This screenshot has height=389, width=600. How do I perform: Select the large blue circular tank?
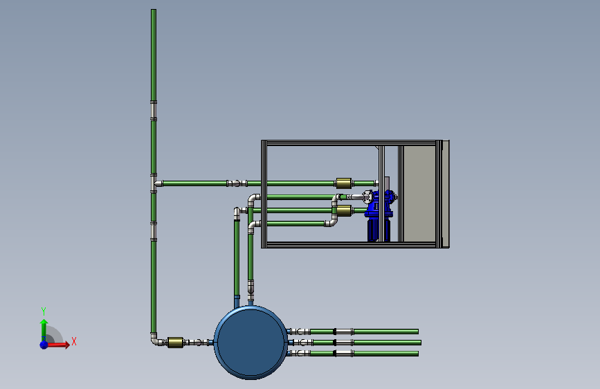251,343
